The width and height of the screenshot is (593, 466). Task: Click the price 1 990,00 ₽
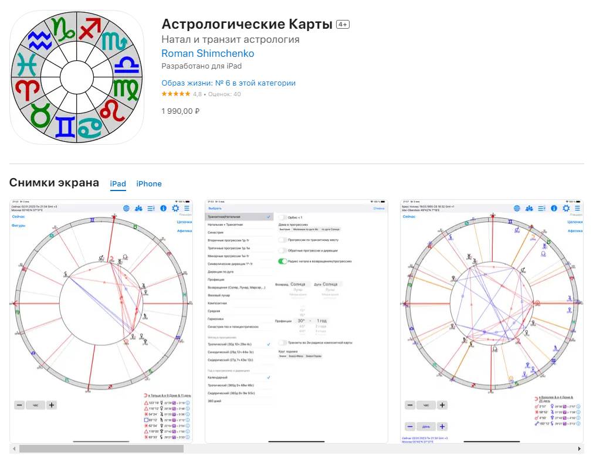tap(181, 111)
